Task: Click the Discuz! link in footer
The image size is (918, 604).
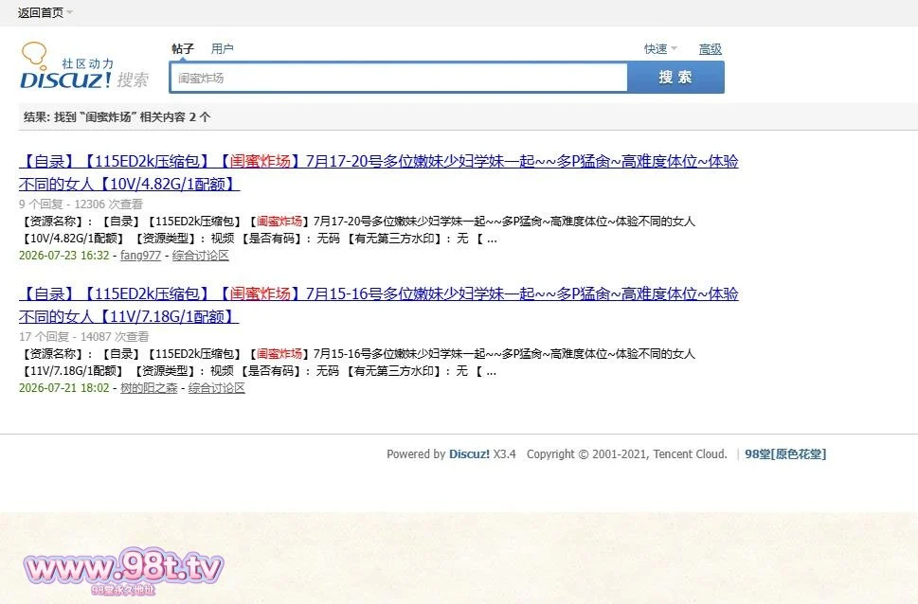Action: click(x=469, y=454)
